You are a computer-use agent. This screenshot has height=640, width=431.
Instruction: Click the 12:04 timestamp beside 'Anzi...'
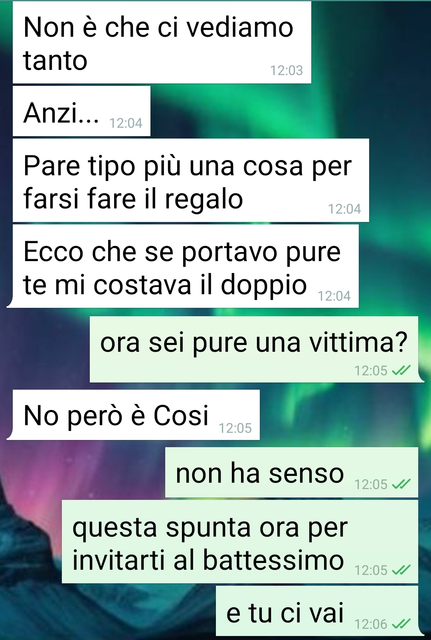point(126,123)
